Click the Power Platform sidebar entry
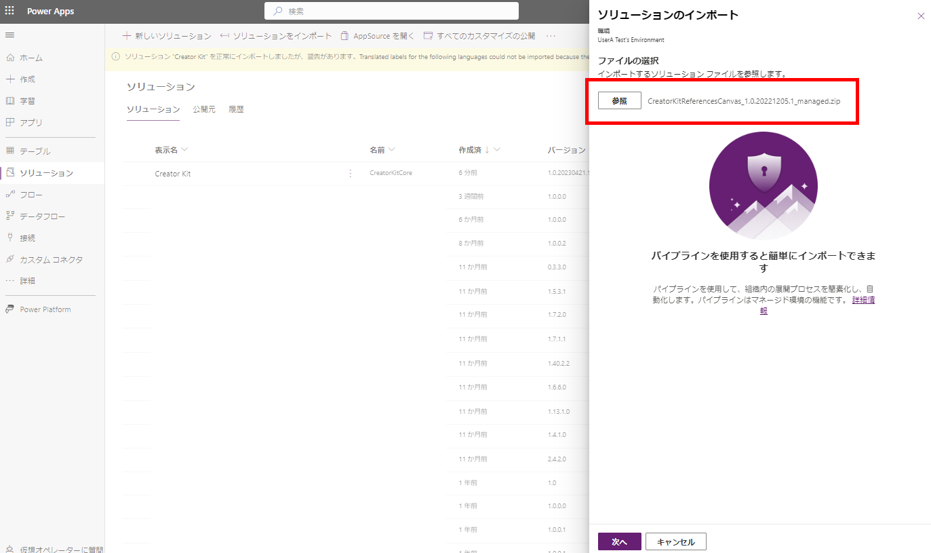Image resolution: width=931 pixels, height=553 pixels. pyautogui.click(x=44, y=309)
